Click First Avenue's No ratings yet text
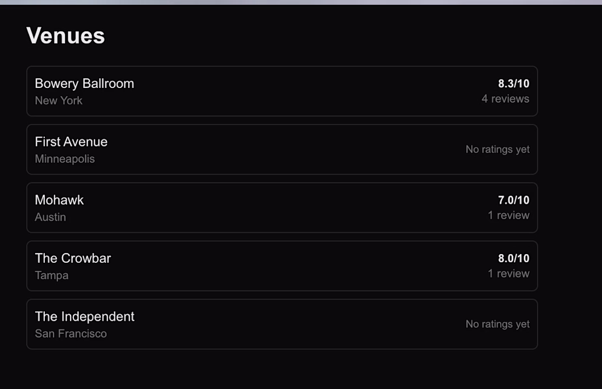 [x=497, y=149]
